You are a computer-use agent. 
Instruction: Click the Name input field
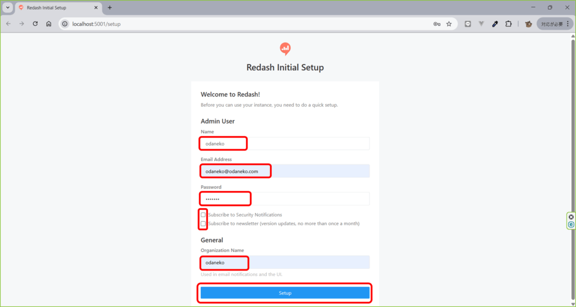click(x=285, y=144)
